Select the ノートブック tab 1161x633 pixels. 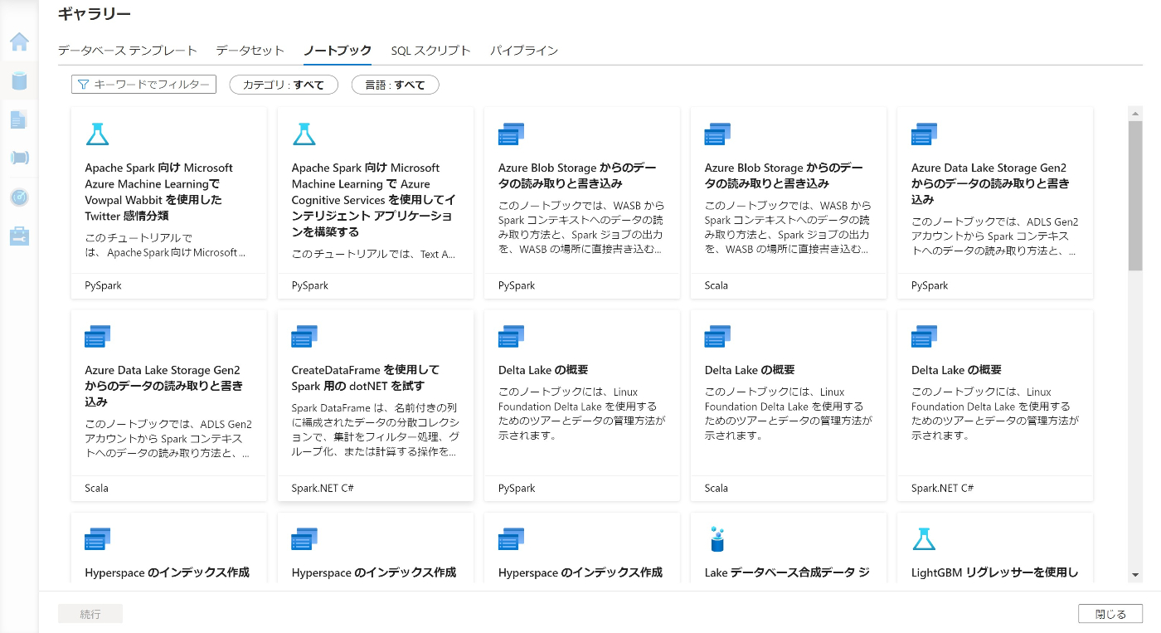(338, 51)
